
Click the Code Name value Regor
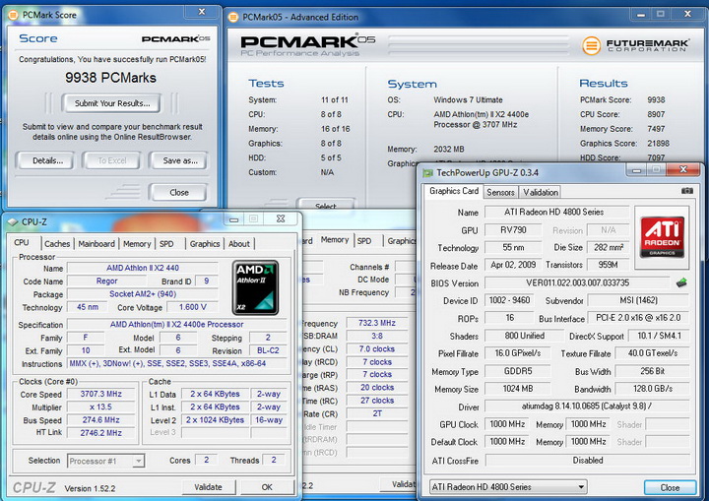[x=106, y=281]
